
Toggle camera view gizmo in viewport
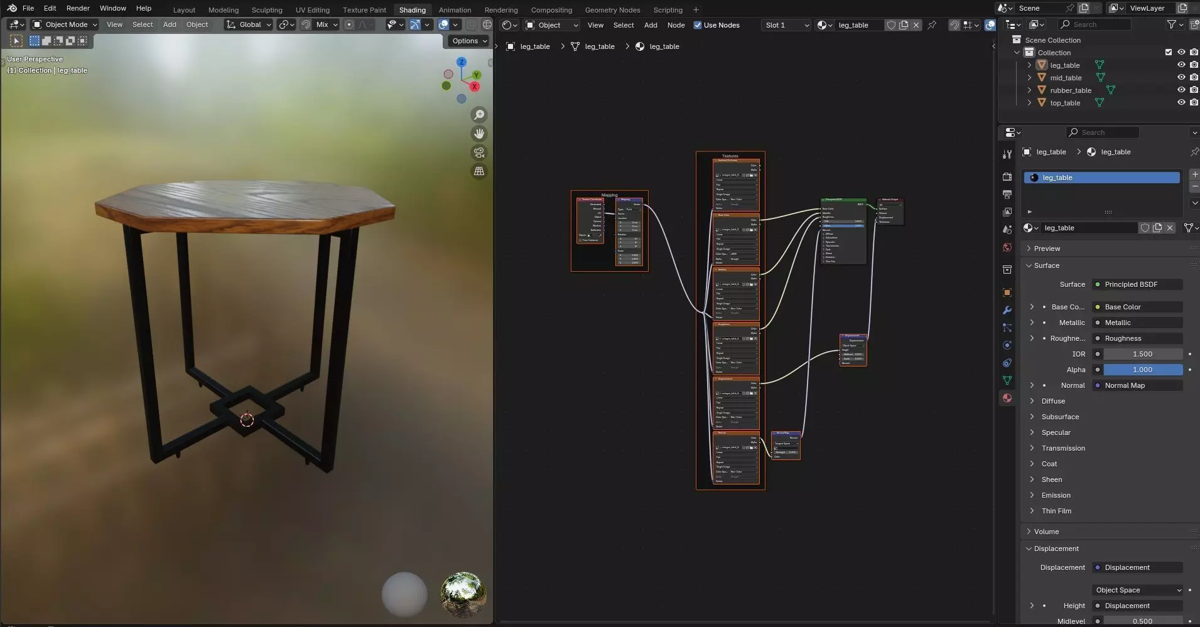(479, 153)
